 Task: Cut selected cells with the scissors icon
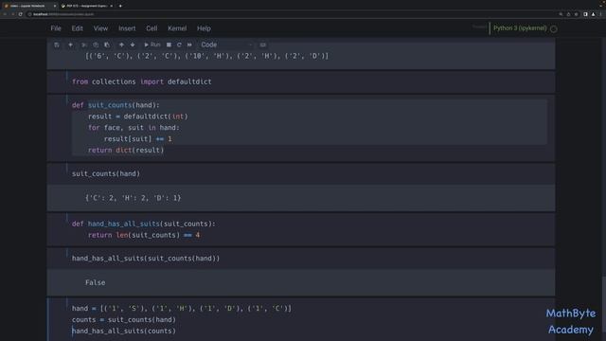[x=84, y=45]
